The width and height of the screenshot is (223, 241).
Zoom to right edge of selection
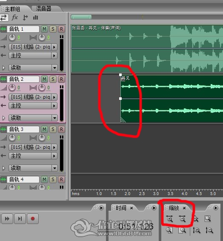point(182,230)
